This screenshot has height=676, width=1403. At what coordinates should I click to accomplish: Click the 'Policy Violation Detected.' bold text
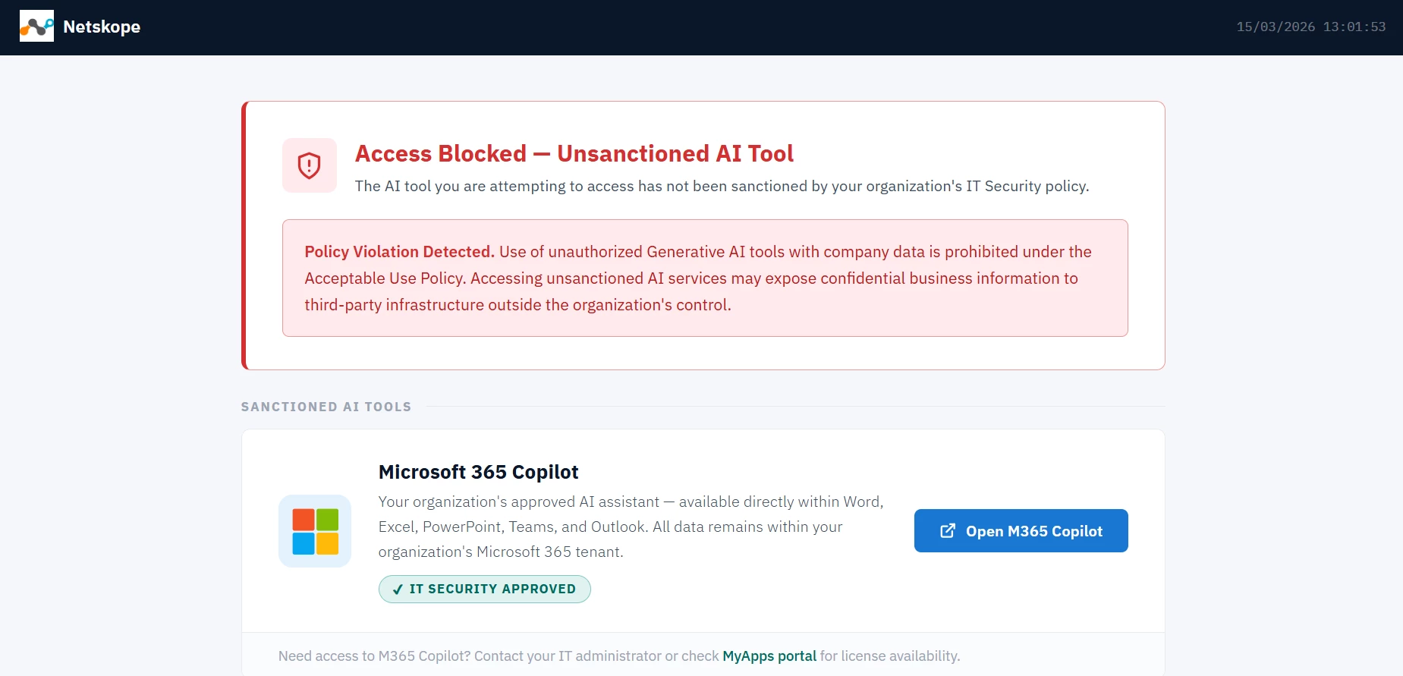click(399, 252)
